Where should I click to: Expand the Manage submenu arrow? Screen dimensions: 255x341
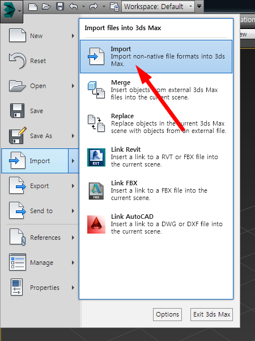click(x=73, y=263)
